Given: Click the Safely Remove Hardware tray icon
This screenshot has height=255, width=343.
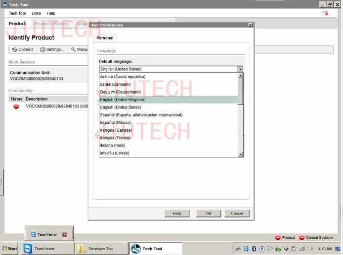Looking at the screenshot, I should tap(278, 249).
